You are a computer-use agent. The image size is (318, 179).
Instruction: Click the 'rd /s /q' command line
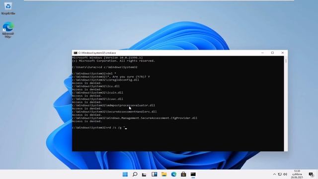(x=99, y=128)
